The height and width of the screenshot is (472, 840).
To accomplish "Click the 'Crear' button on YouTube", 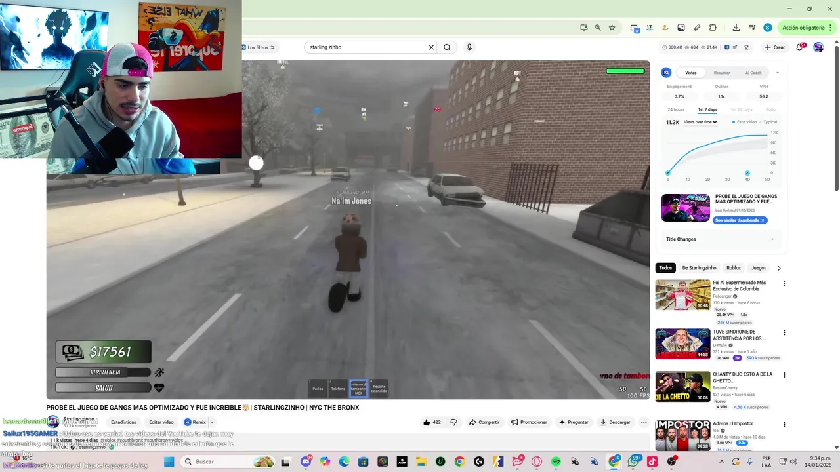I will pos(775,47).
